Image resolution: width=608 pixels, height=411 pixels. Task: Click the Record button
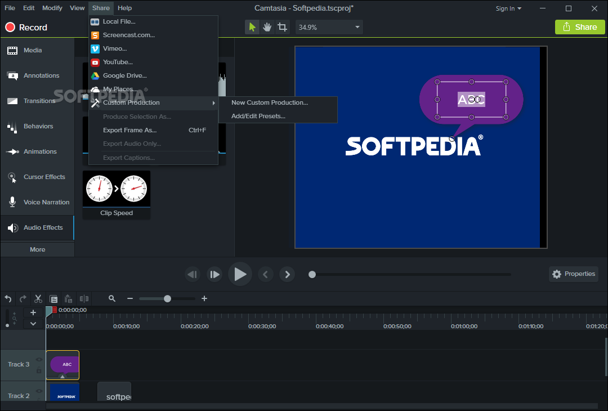[x=26, y=27]
